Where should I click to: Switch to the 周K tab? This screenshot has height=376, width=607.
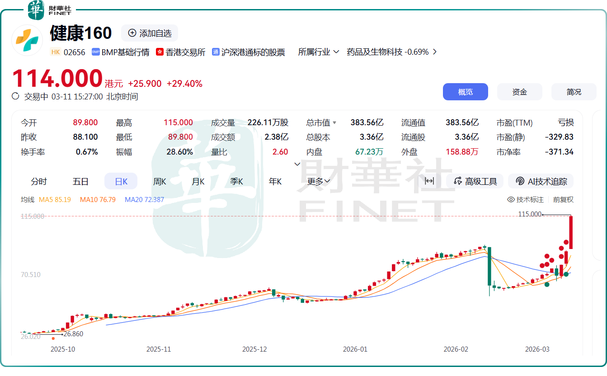tap(160, 181)
